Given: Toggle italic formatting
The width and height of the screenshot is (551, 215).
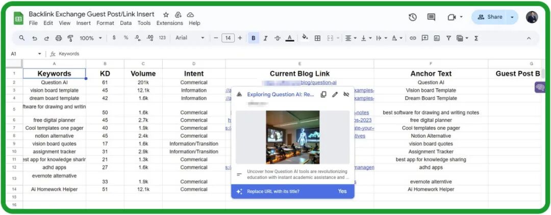Looking at the screenshot, I should (265, 38).
